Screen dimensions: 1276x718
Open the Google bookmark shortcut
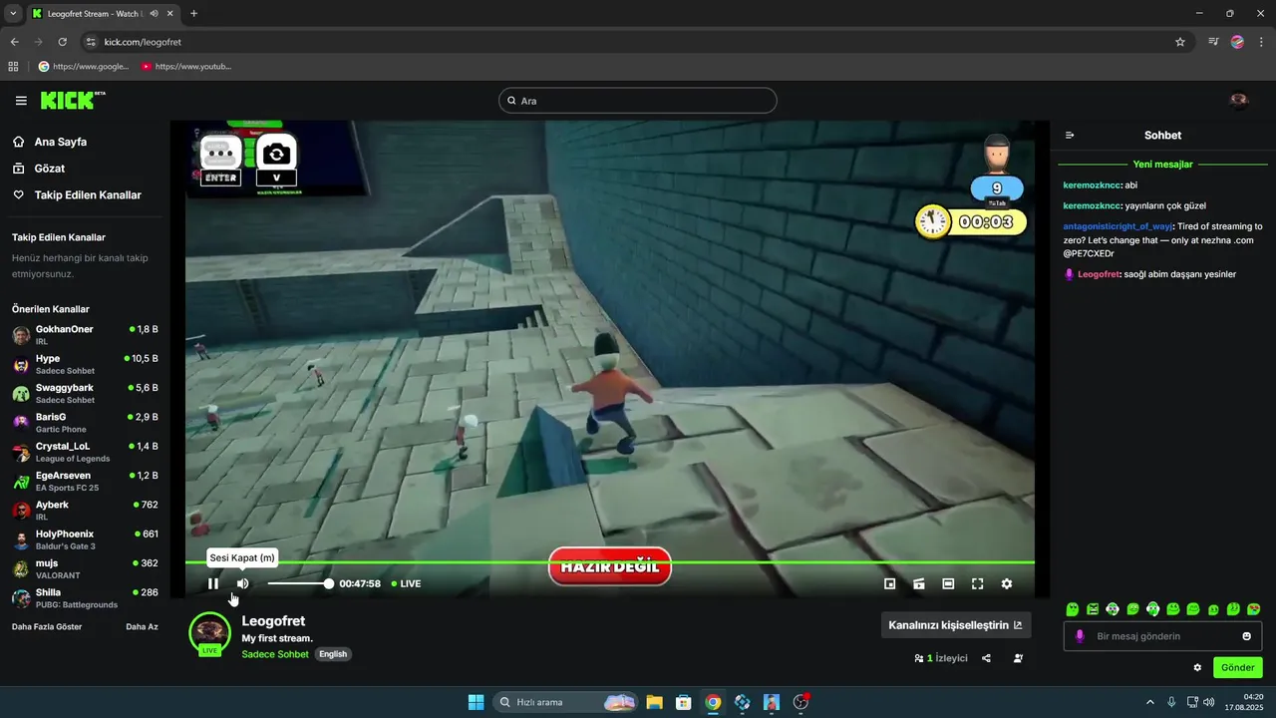click(84, 67)
